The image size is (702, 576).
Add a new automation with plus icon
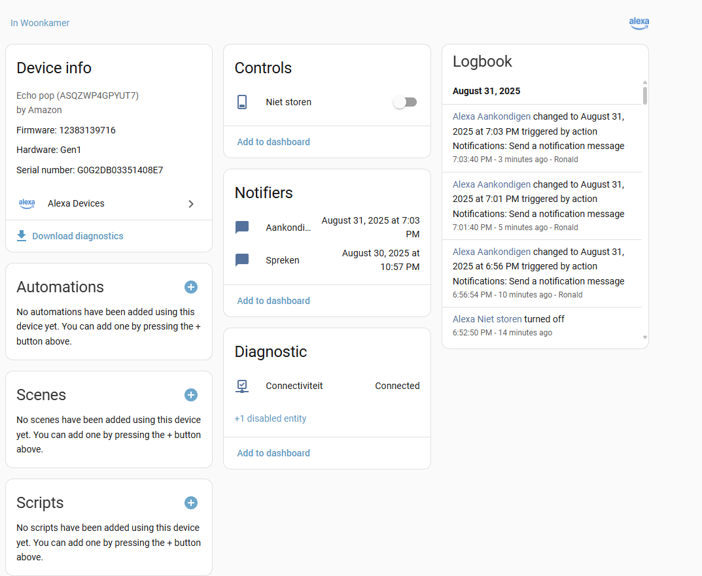(191, 287)
